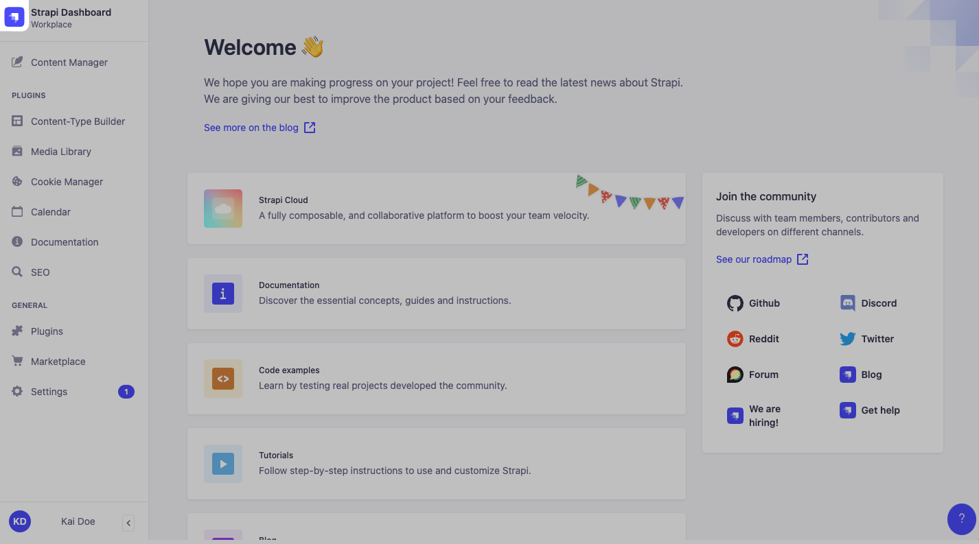Open Settings in the sidebar
979x544 pixels.
49,392
